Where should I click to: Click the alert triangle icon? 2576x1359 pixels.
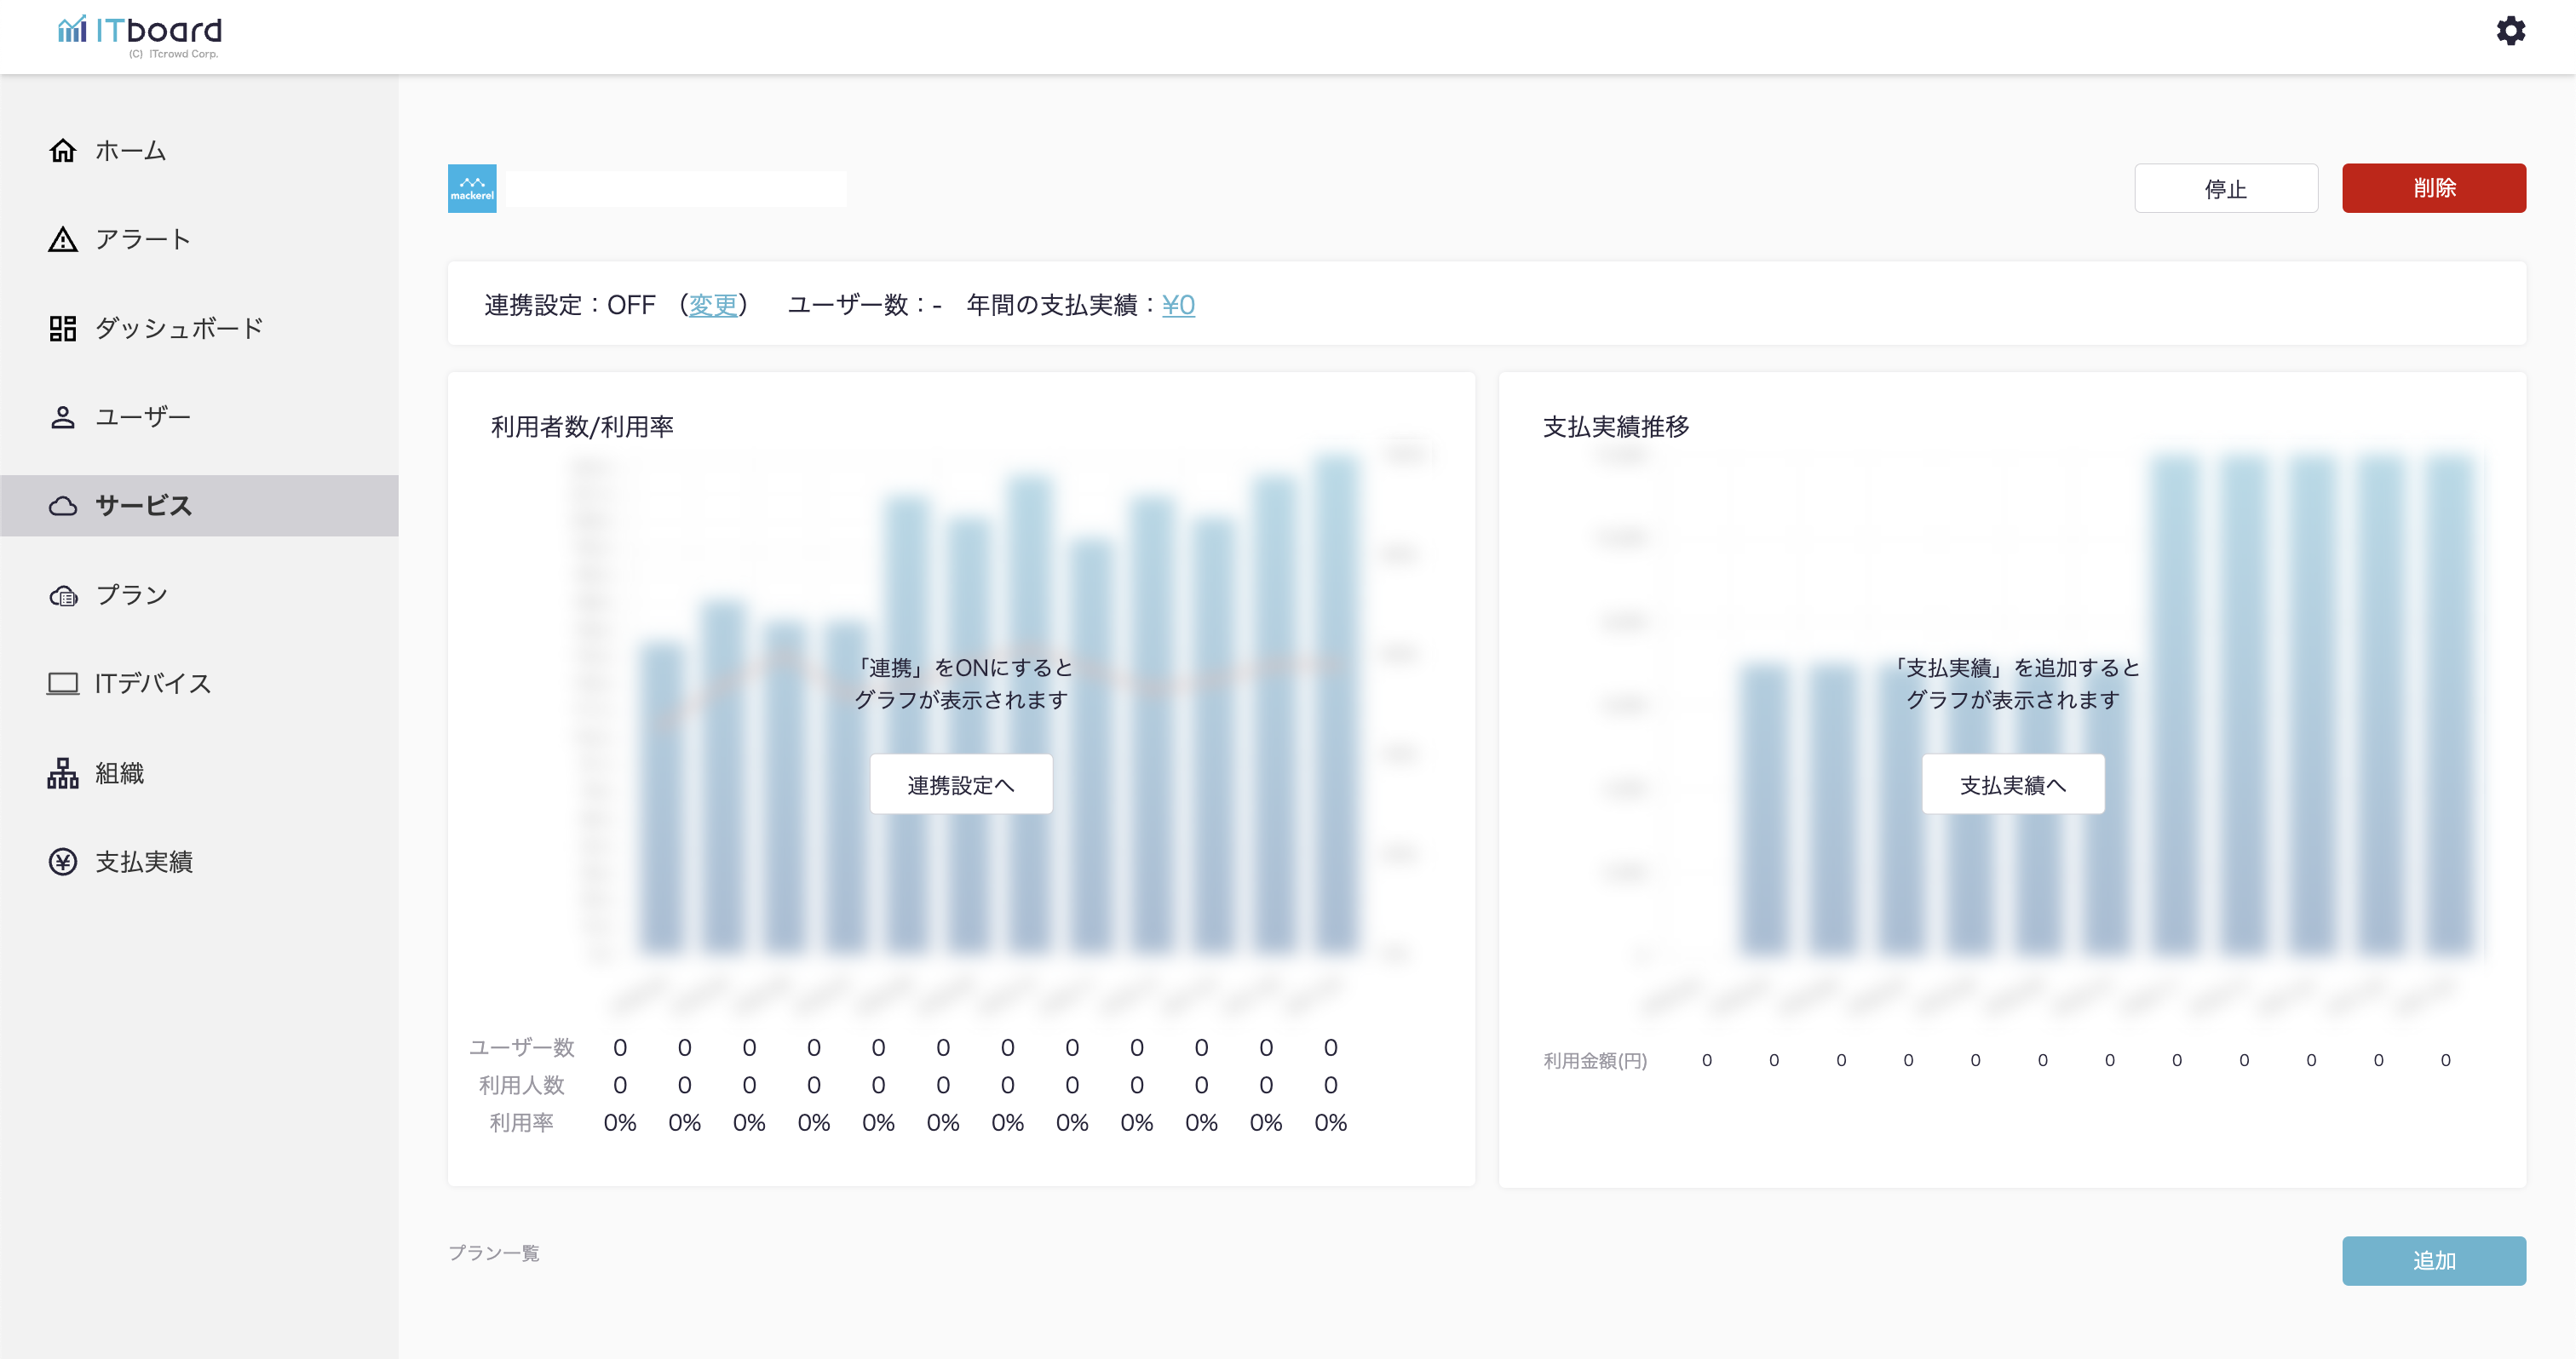63,240
